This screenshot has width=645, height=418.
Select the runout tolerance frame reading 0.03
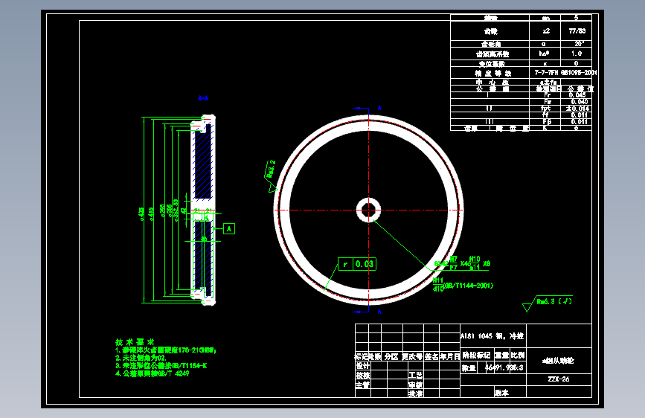tap(357, 264)
